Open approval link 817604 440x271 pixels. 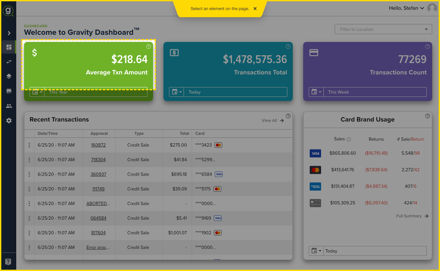[98, 233]
